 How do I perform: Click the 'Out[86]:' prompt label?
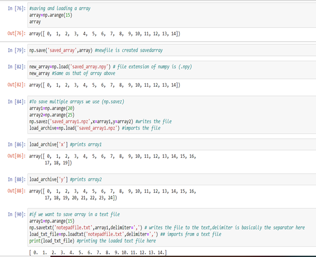pyautogui.click(x=17, y=156)
